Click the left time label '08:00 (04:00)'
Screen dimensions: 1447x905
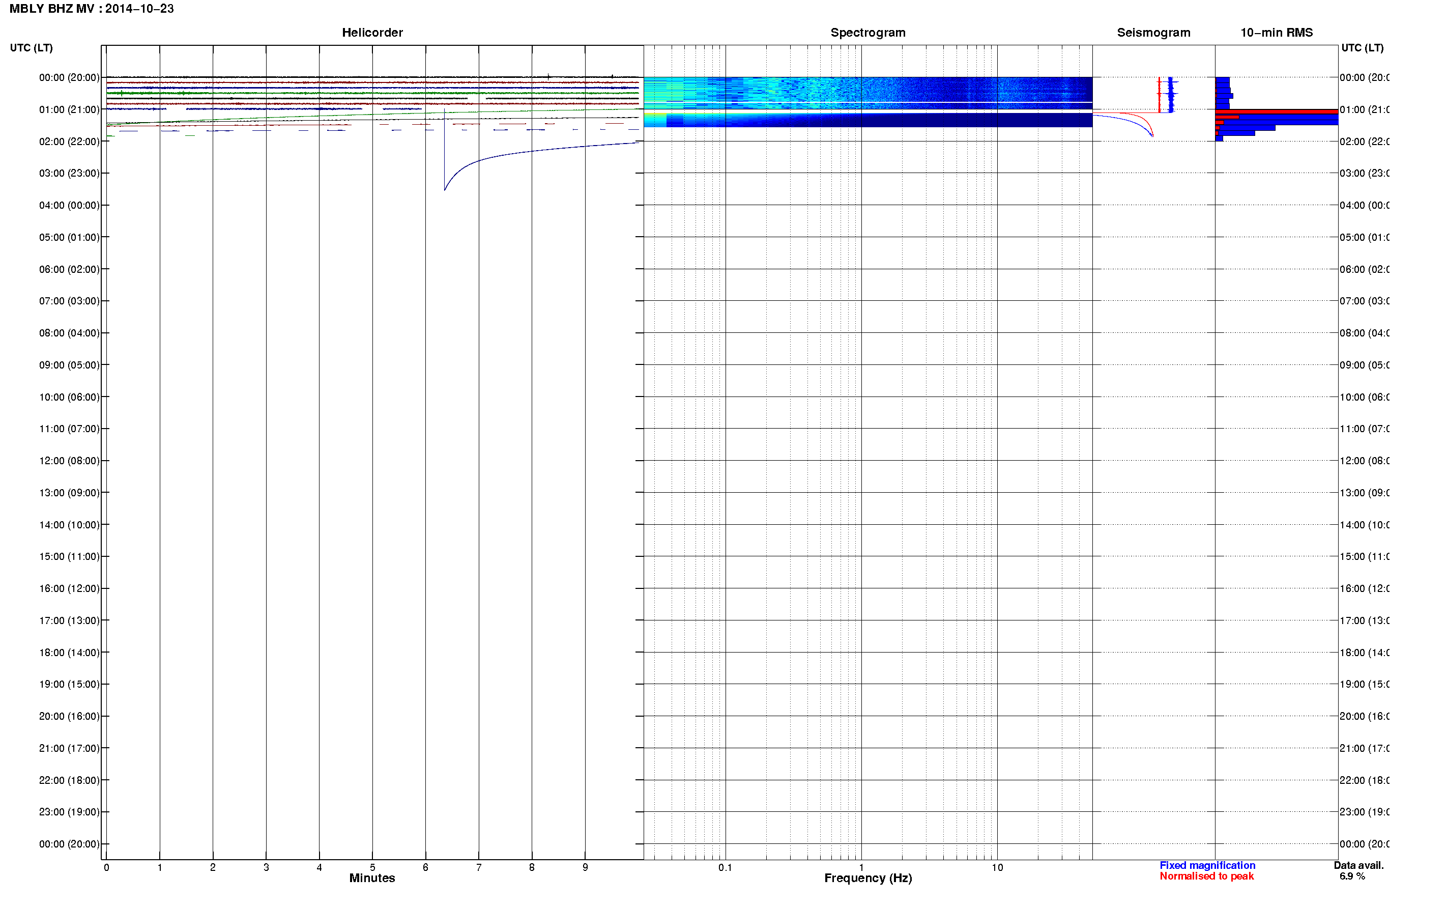(69, 333)
